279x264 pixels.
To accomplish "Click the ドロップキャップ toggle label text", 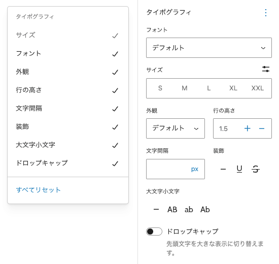I will [193, 232].
